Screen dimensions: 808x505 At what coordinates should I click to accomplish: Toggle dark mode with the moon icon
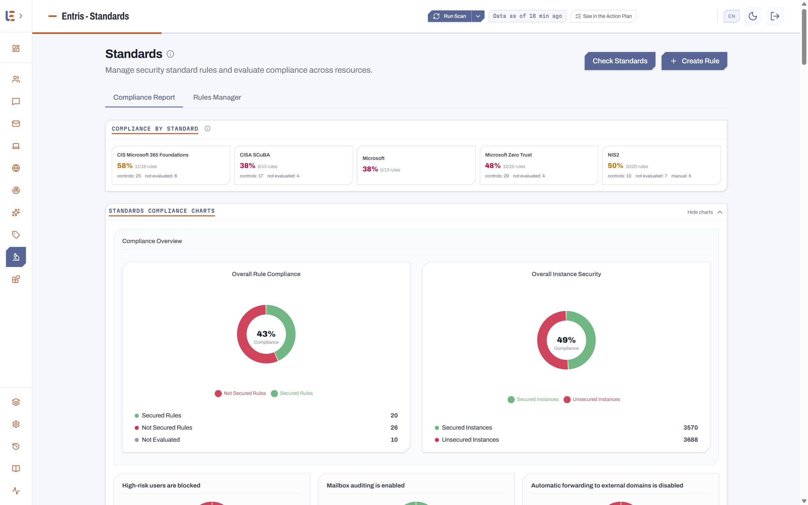753,16
